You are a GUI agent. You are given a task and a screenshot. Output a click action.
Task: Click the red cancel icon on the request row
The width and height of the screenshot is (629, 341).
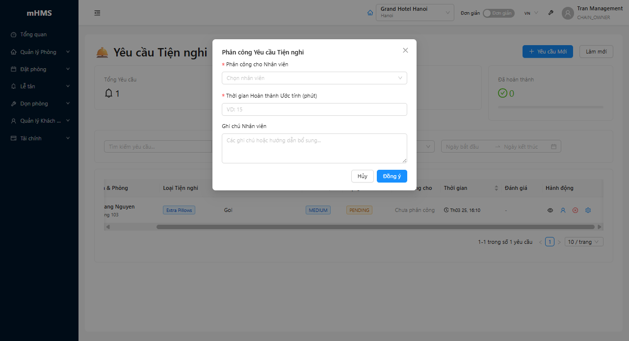[575, 210]
